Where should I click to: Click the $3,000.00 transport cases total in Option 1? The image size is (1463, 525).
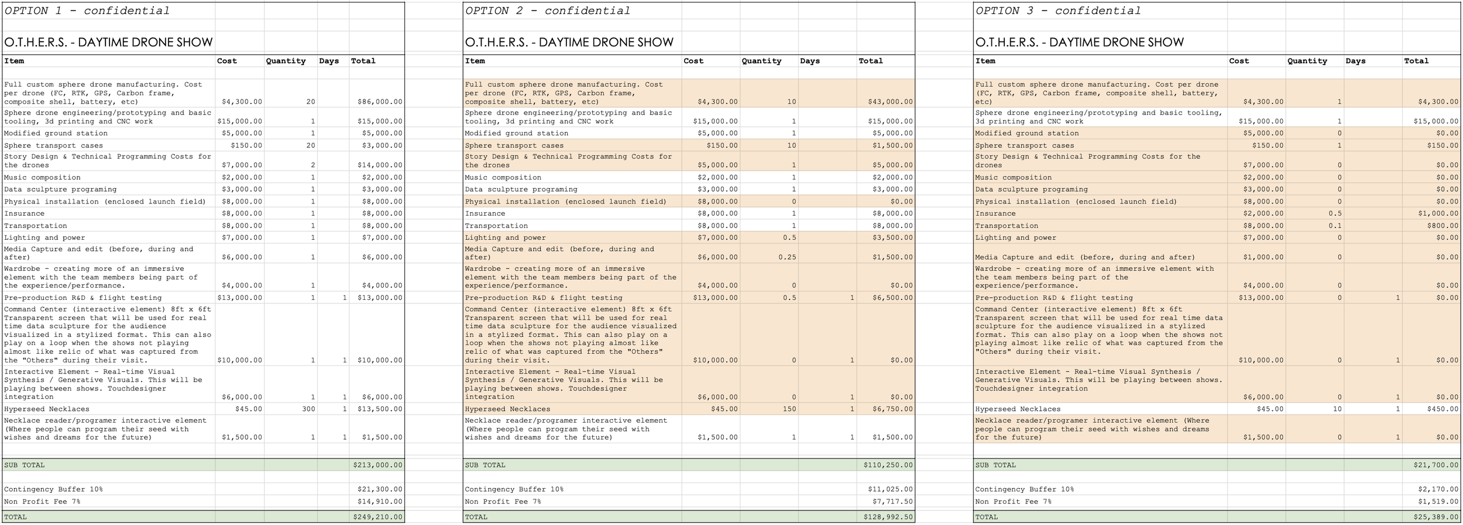pyautogui.click(x=382, y=146)
